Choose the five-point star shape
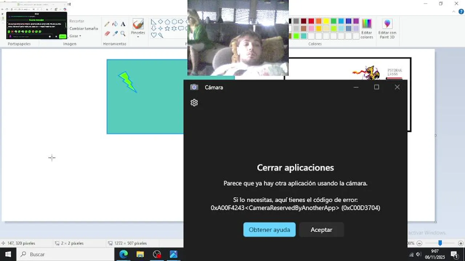465x261 pixels. [x=167, y=28]
